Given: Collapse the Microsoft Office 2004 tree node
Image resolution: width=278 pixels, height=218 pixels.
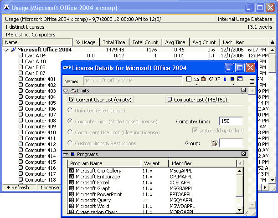Looking at the screenshot, I should (x=6, y=50).
